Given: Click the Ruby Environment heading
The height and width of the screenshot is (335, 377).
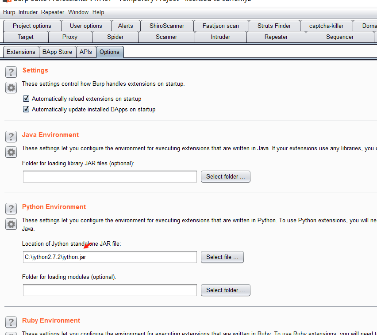Looking at the screenshot, I should point(51,320).
